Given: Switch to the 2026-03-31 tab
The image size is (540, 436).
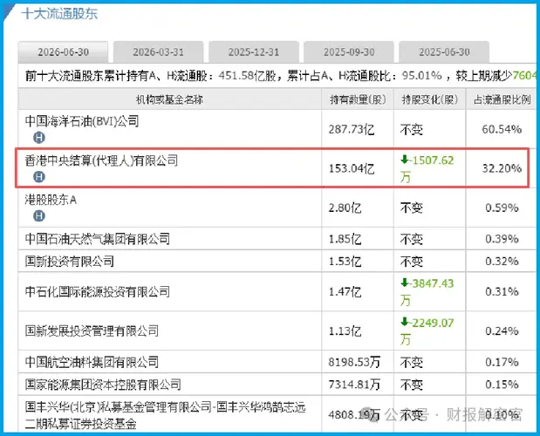Looking at the screenshot, I should [159, 52].
